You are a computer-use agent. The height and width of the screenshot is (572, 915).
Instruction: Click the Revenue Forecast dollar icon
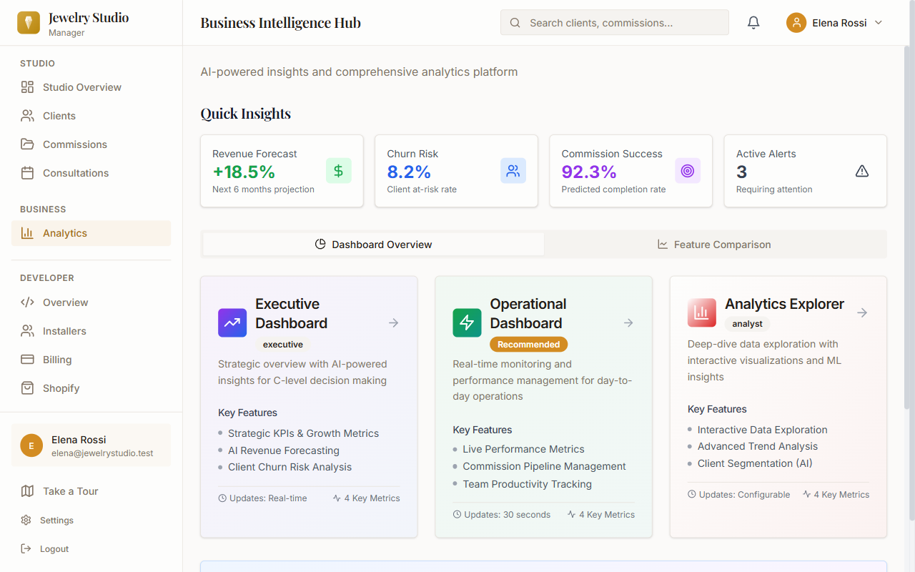pyautogui.click(x=338, y=171)
